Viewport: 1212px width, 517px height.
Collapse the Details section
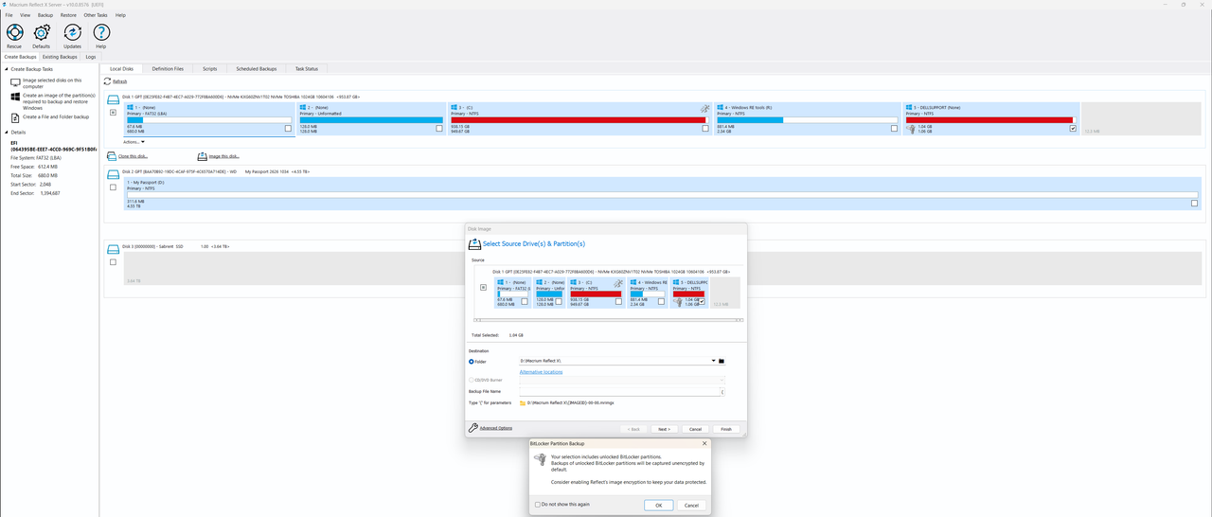pyautogui.click(x=7, y=133)
